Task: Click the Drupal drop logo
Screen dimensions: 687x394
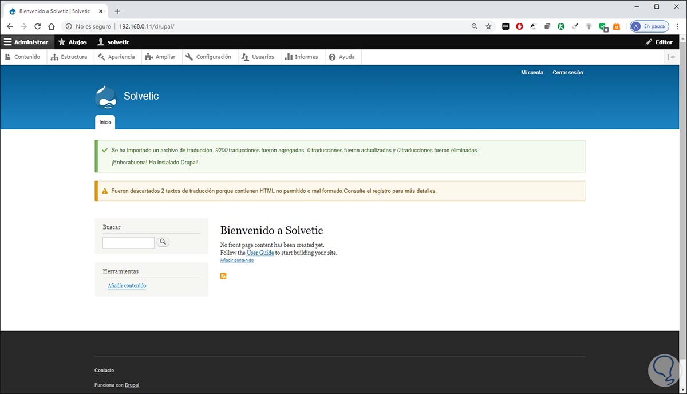Action: (105, 96)
